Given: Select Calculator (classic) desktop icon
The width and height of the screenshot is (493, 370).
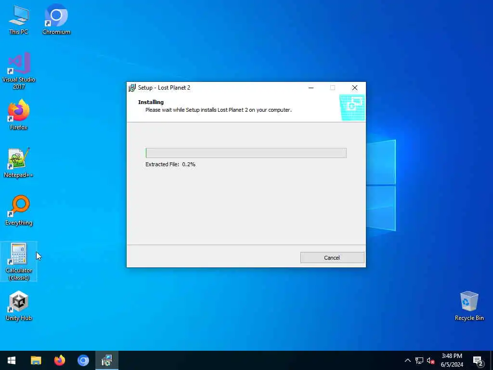Looking at the screenshot, I should click(x=19, y=262).
